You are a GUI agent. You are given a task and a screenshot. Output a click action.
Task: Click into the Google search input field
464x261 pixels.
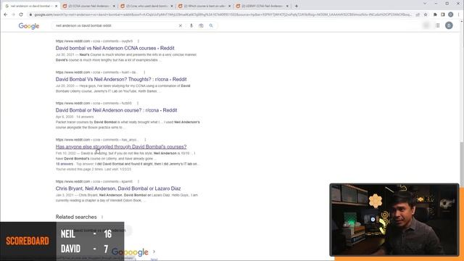[115, 26]
